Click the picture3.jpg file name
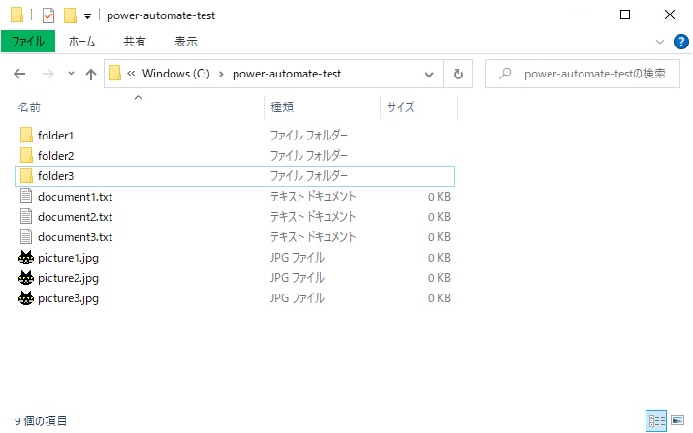 69,298
